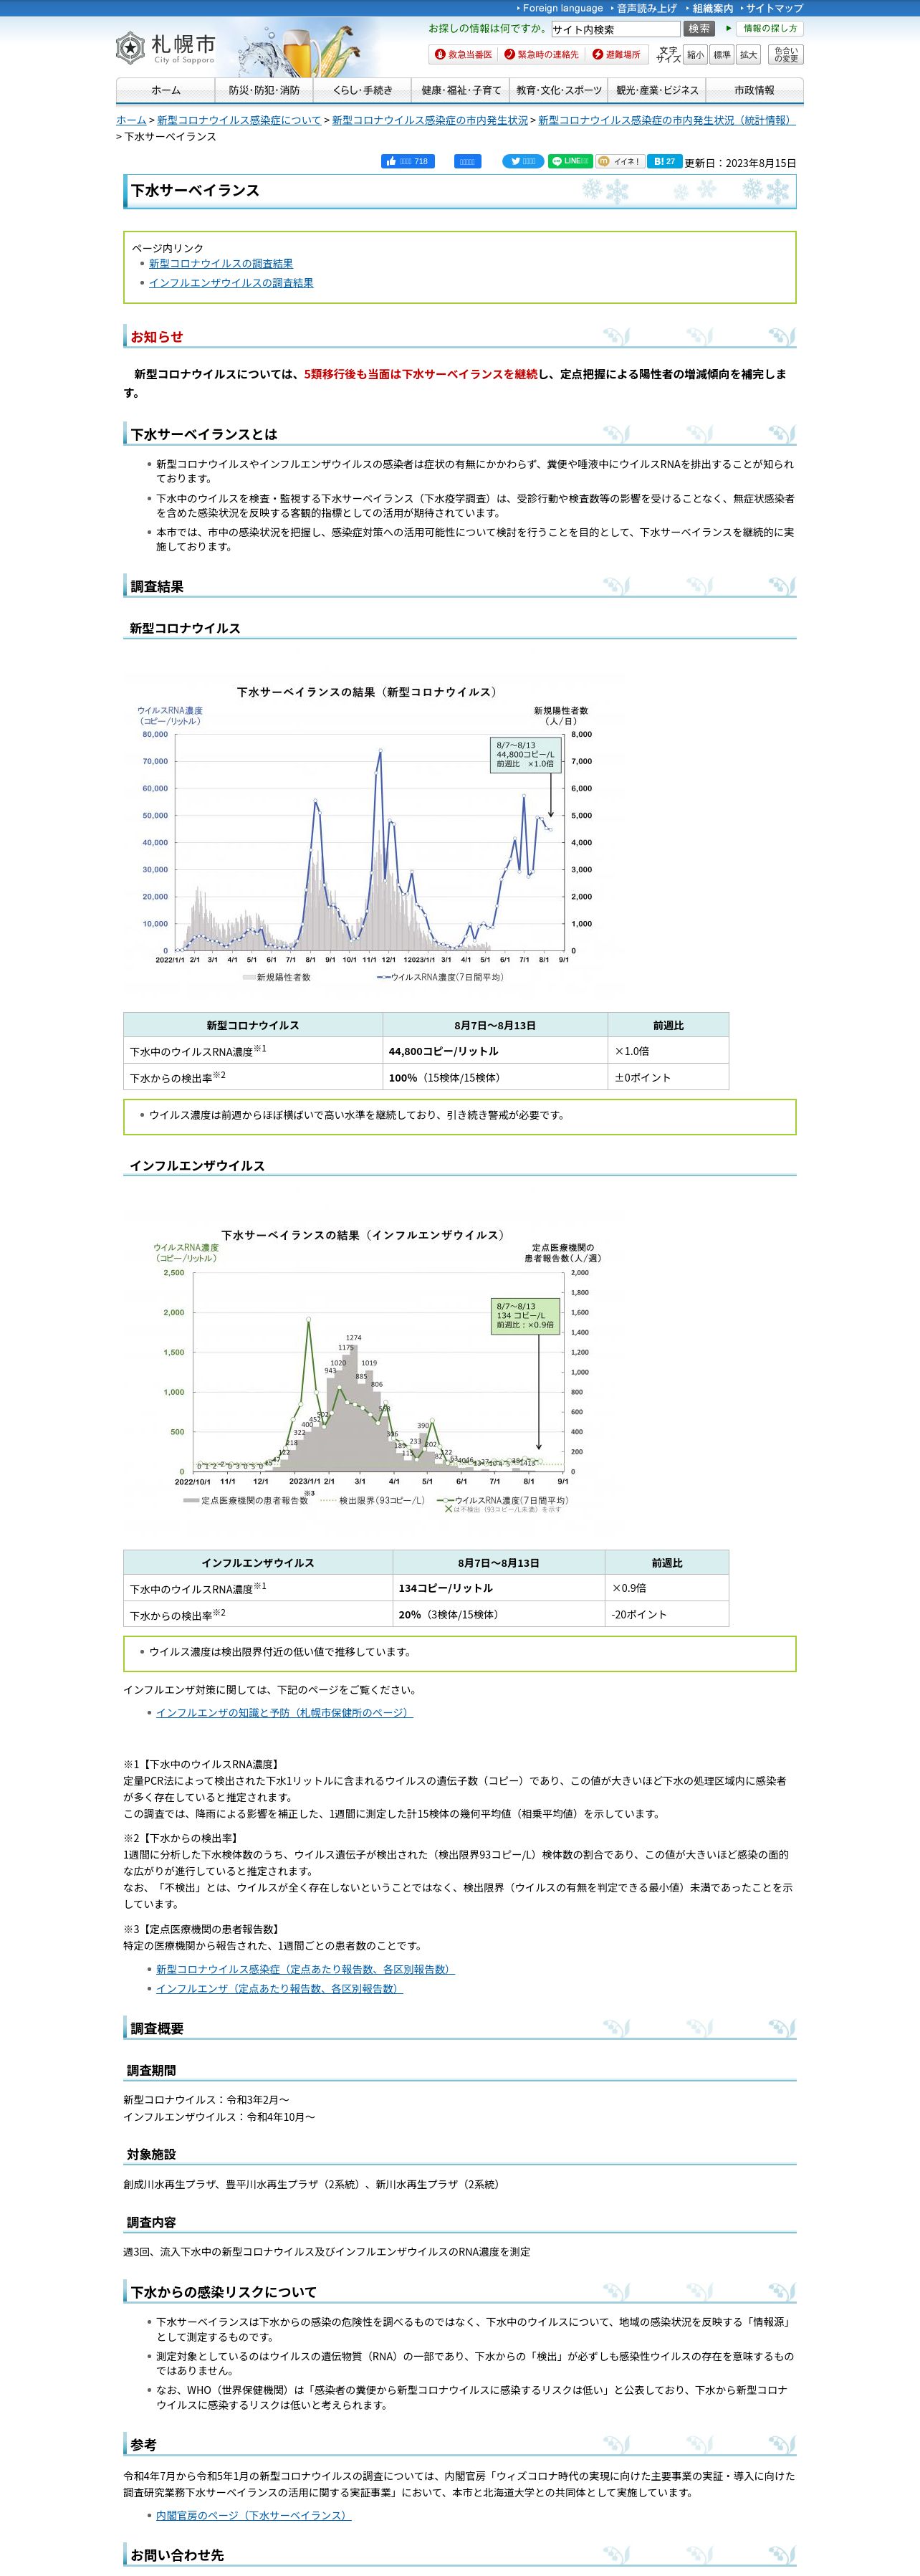Focus the サイト内検索 search field

click(x=615, y=29)
